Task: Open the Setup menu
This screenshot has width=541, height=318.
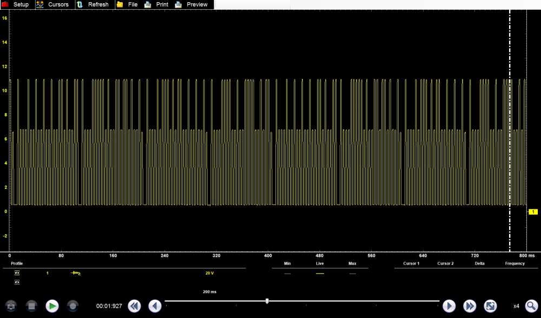Action: coord(16,4)
